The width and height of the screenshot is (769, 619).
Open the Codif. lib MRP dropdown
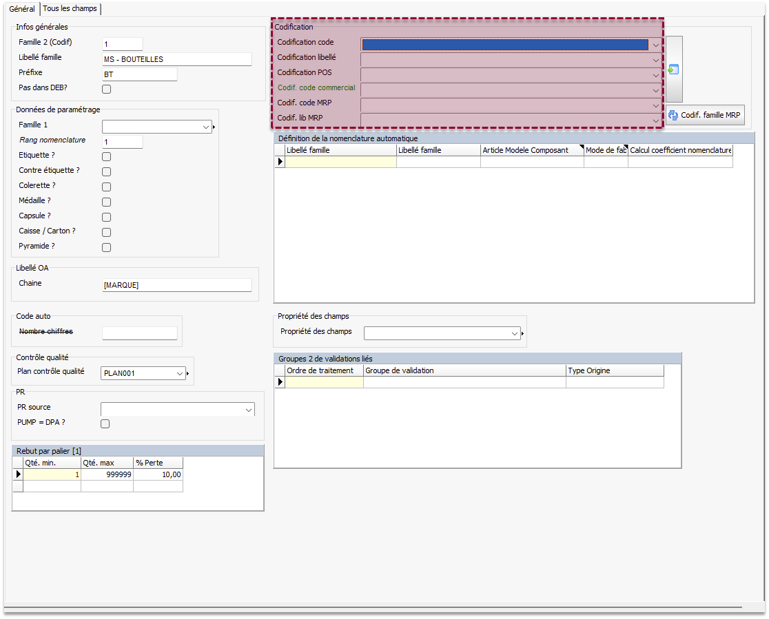[x=656, y=120]
